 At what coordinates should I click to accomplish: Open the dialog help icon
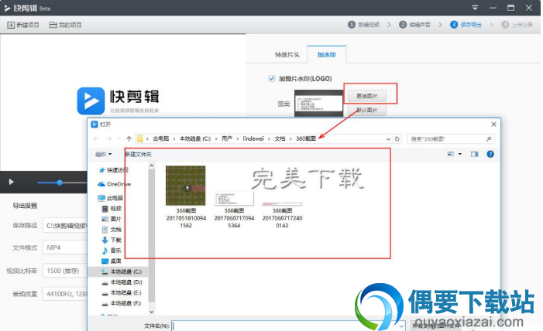490,154
